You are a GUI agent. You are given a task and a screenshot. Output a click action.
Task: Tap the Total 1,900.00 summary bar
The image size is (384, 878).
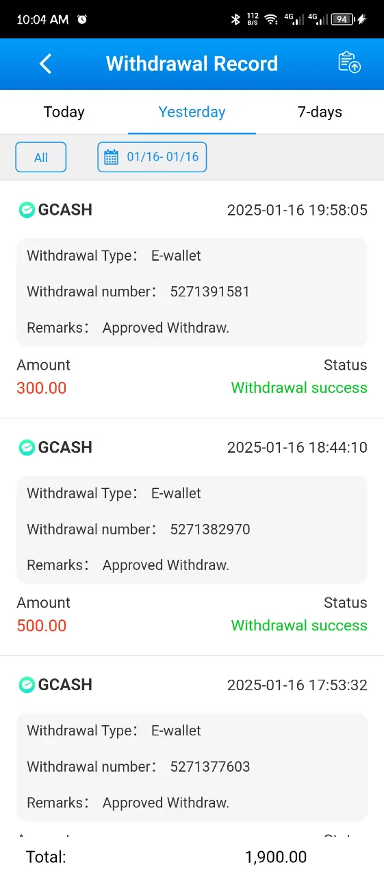(x=192, y=857)
